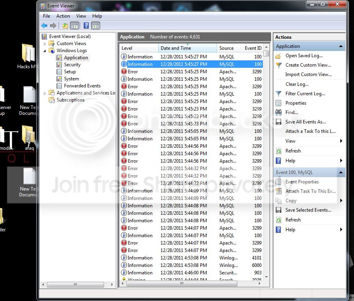Toggle the show/hide console tree icon
This screenshot has height=301, width=354.
[x=74, y=26]
